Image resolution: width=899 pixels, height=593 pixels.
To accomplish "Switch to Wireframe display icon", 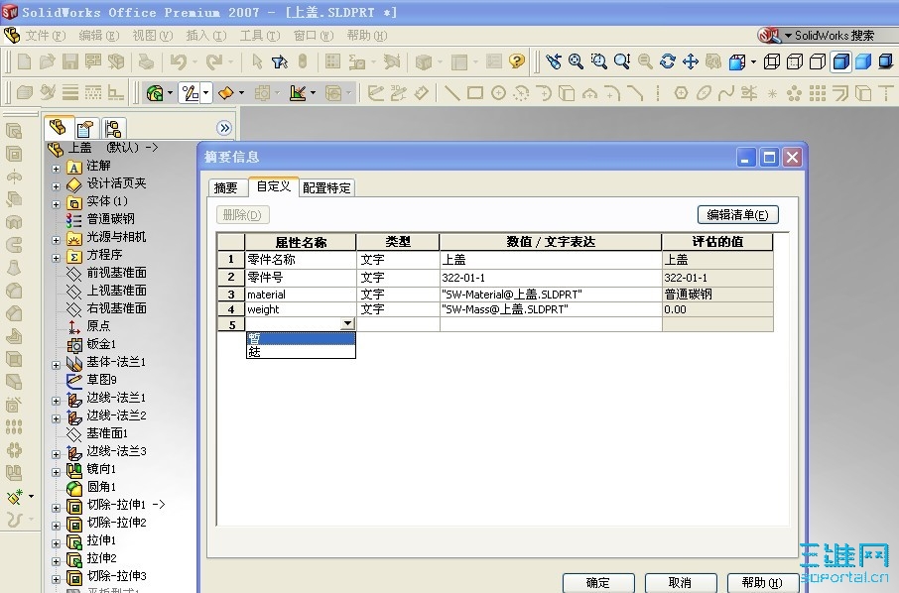I will pyautogui.click(x=772, y=61).
